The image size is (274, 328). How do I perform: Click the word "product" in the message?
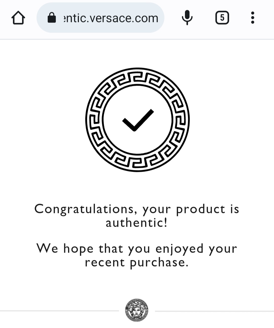coord(200,209)
